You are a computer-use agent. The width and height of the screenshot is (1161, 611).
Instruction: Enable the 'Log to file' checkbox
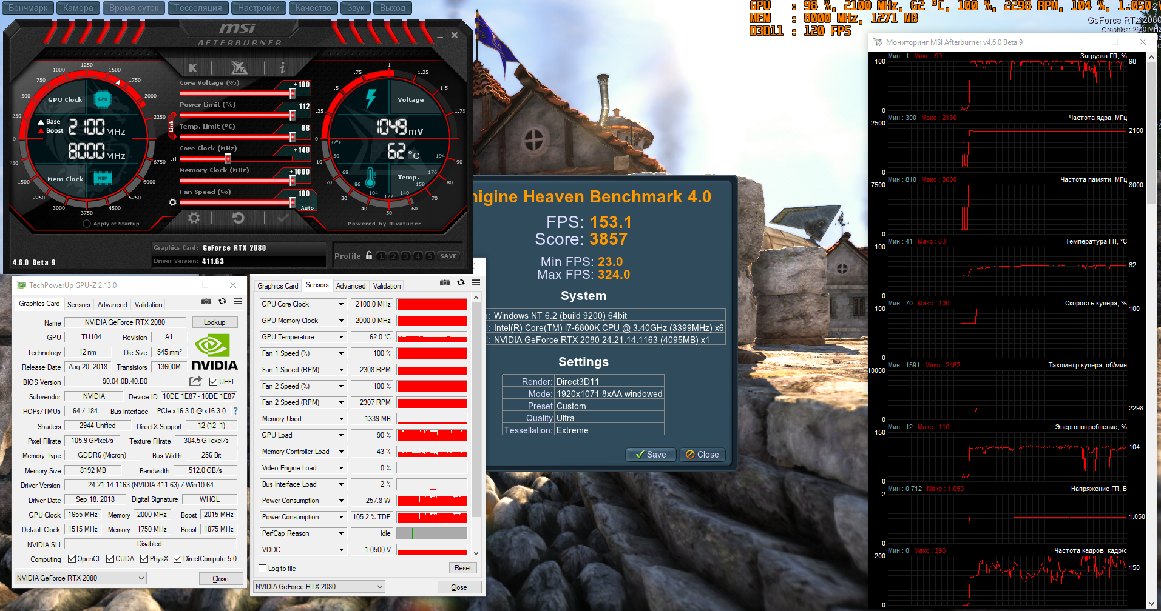point(263,569)
